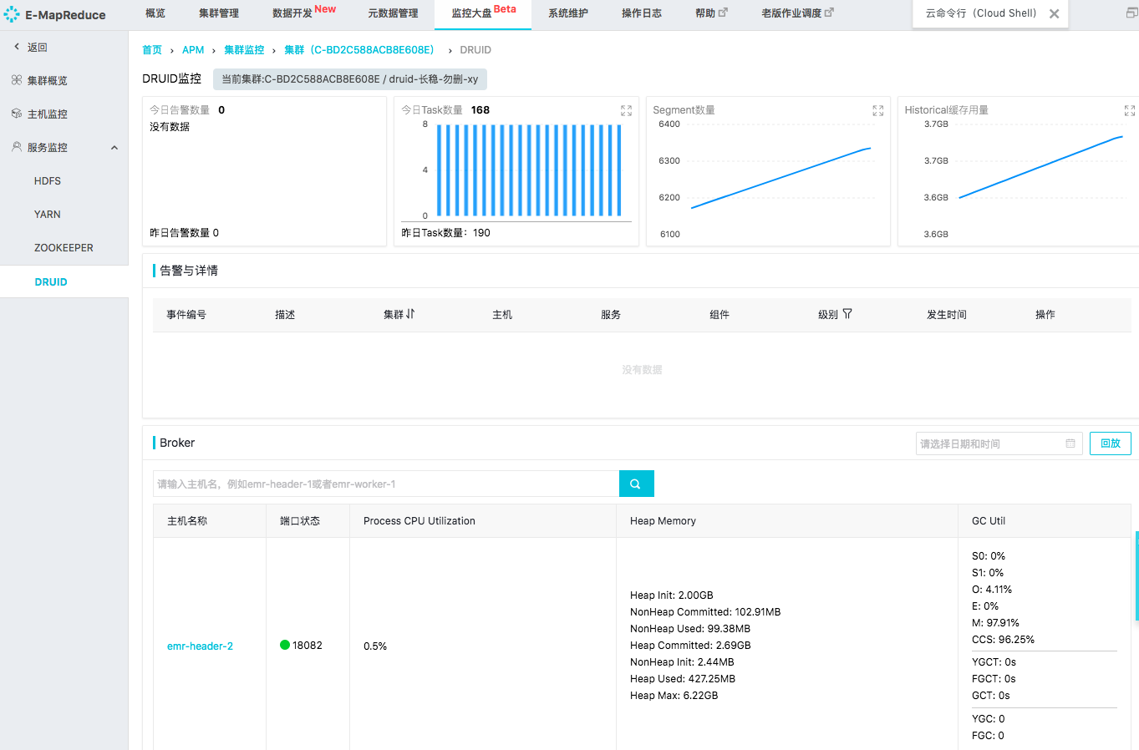Viewport: 1139px width, 750px height.
Task: Open the 操作日志 top menu
Action: click(x=642, y=13)
